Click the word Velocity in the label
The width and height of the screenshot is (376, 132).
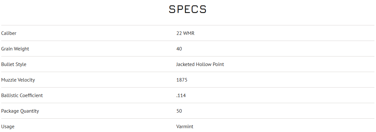tap(26, 80)
